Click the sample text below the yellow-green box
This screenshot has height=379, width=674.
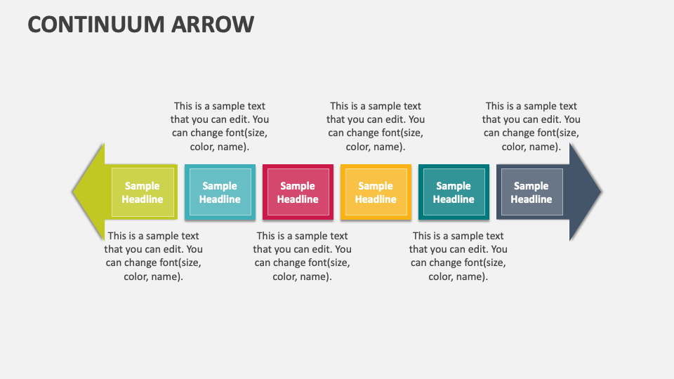pos(154,256)
